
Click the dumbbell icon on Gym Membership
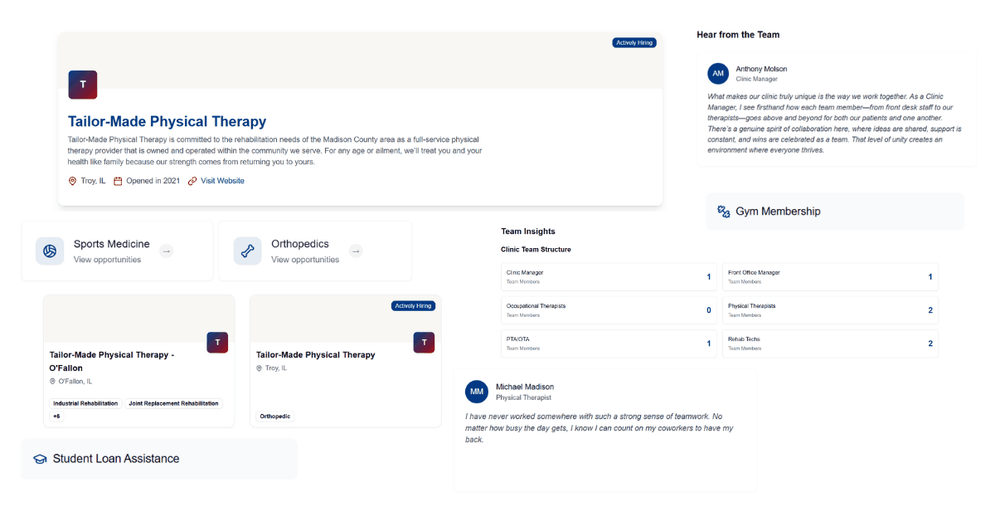pyautogui.click(x=722, y=211)
